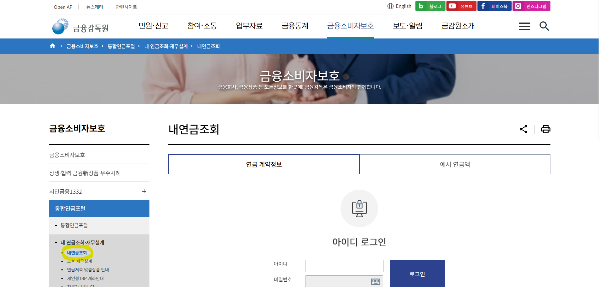599x287 pixels.
Task: Open the 페이스북 social button
Action: [x=494, y=6]
